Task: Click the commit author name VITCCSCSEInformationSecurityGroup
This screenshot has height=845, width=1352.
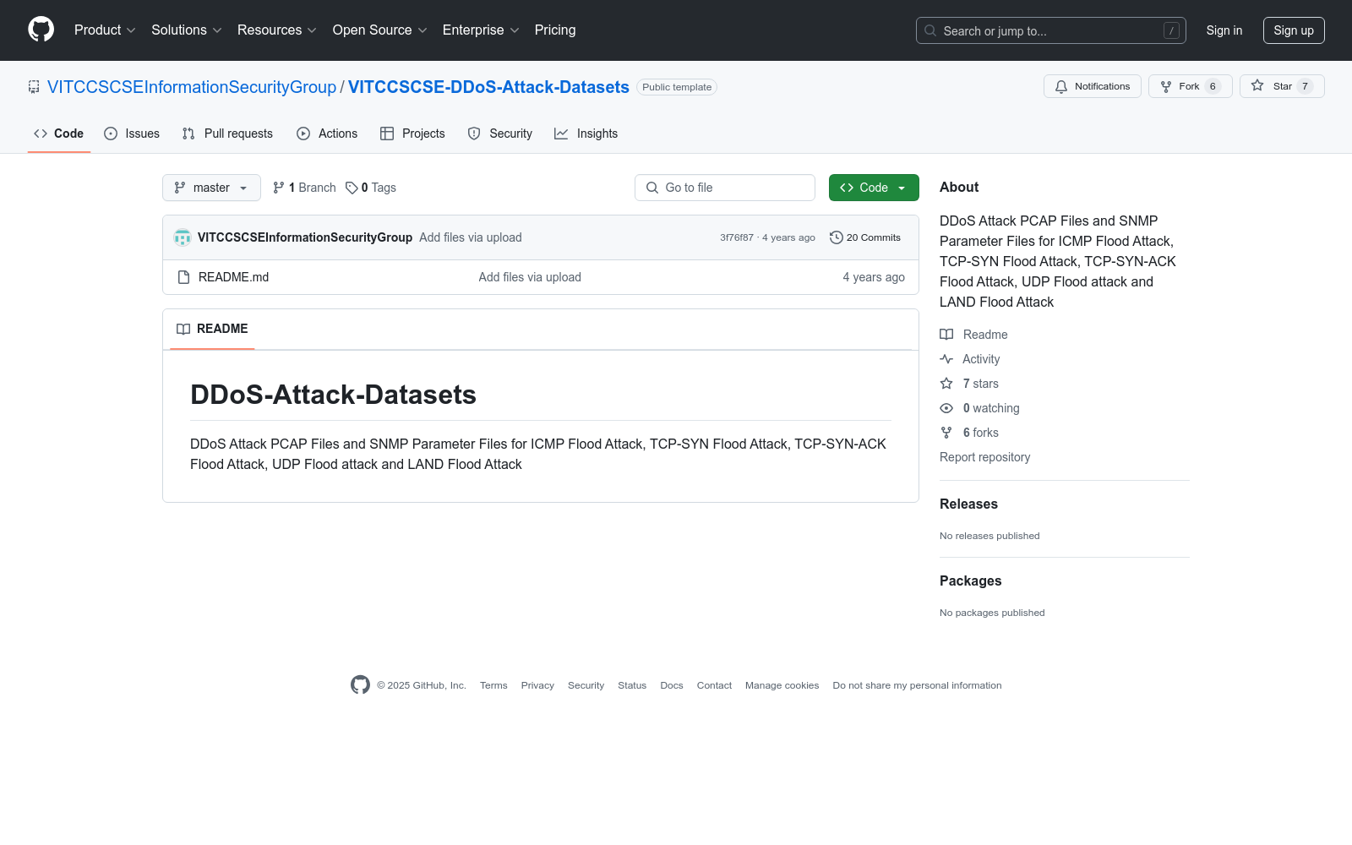Action: point(305,237)
